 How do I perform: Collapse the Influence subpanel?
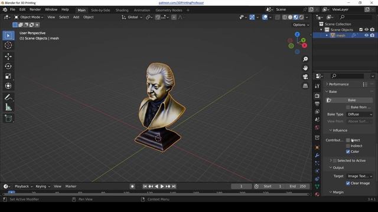[x=340, y=130]
